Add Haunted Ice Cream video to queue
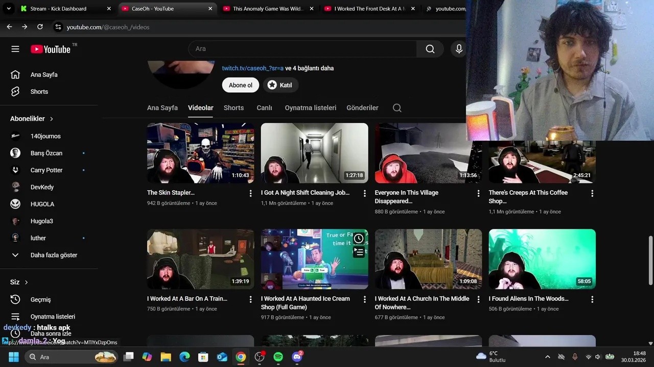This screenshot has height=367, width=654. (359, 252)
